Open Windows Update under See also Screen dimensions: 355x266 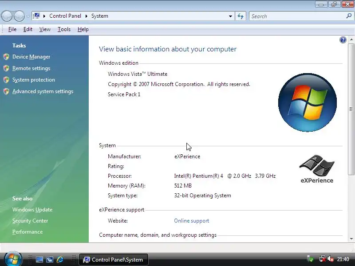coord(32,210)
